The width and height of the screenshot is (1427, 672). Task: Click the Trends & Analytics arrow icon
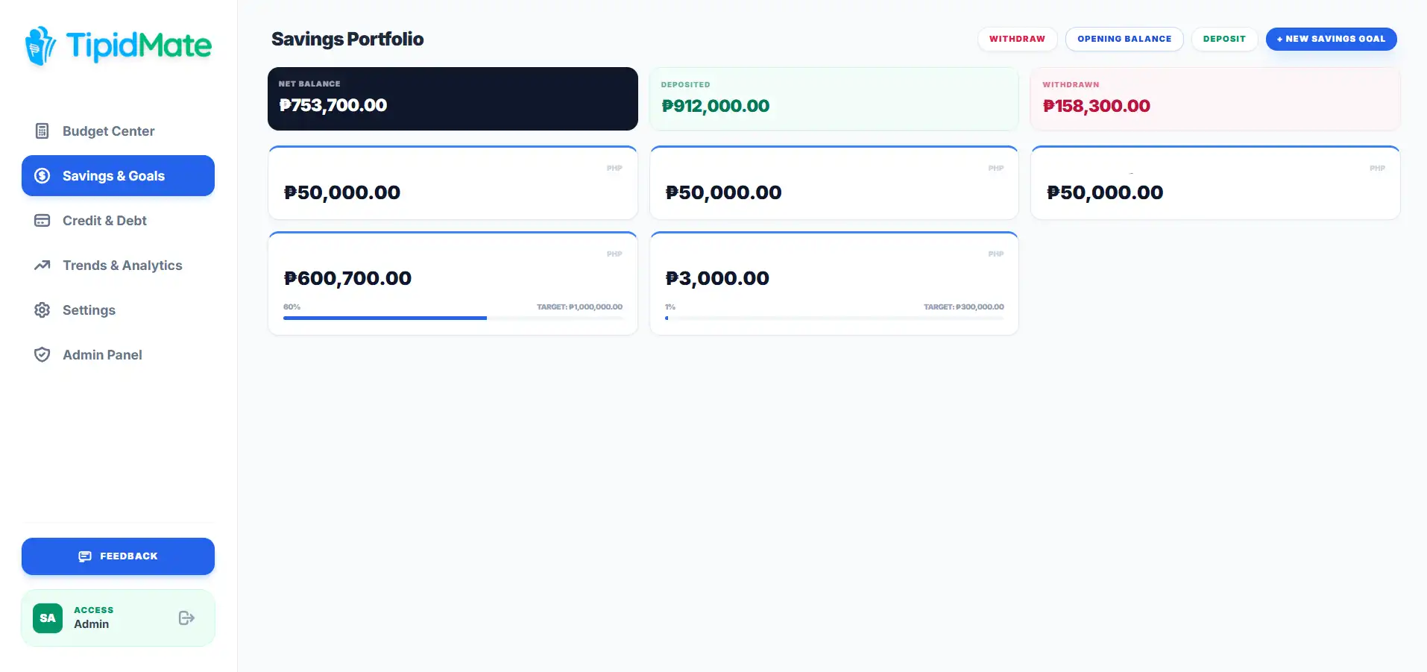[42, 266]
